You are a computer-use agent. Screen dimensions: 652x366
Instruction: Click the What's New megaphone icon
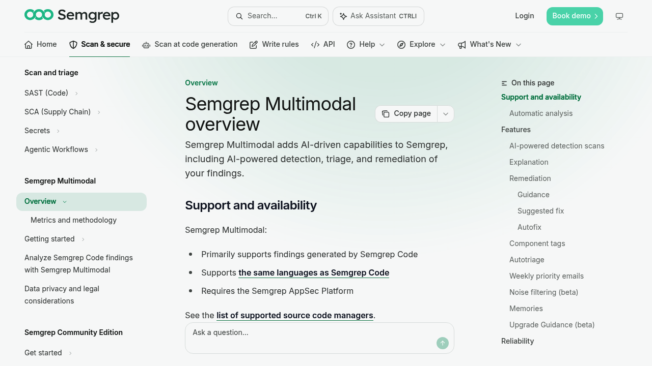click(x=462, y=45)
